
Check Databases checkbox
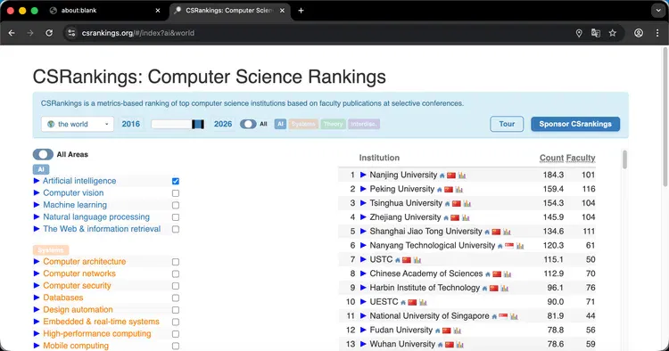tap(176, 298)
